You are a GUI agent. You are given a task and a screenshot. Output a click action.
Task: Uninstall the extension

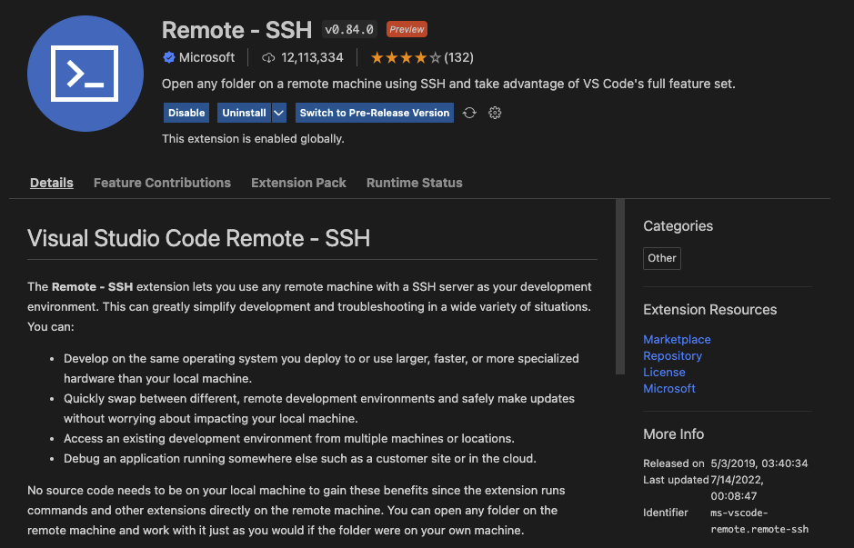pos(244,113)
